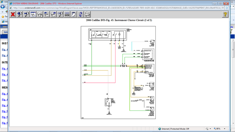
Task: Open the zoom level dropdown arrow
Action: [225, 129]
